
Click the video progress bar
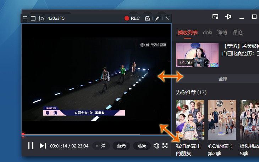(96, 135)
